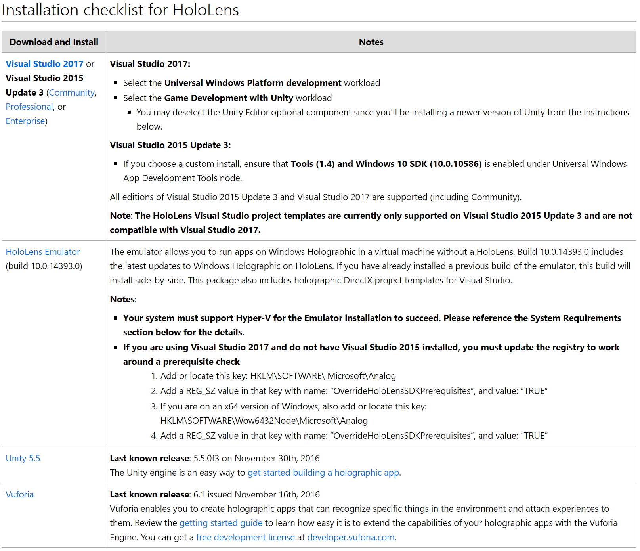Visit the developer.vuforia.com link
The image size is (640, 551).
click(x=351, y=537)
